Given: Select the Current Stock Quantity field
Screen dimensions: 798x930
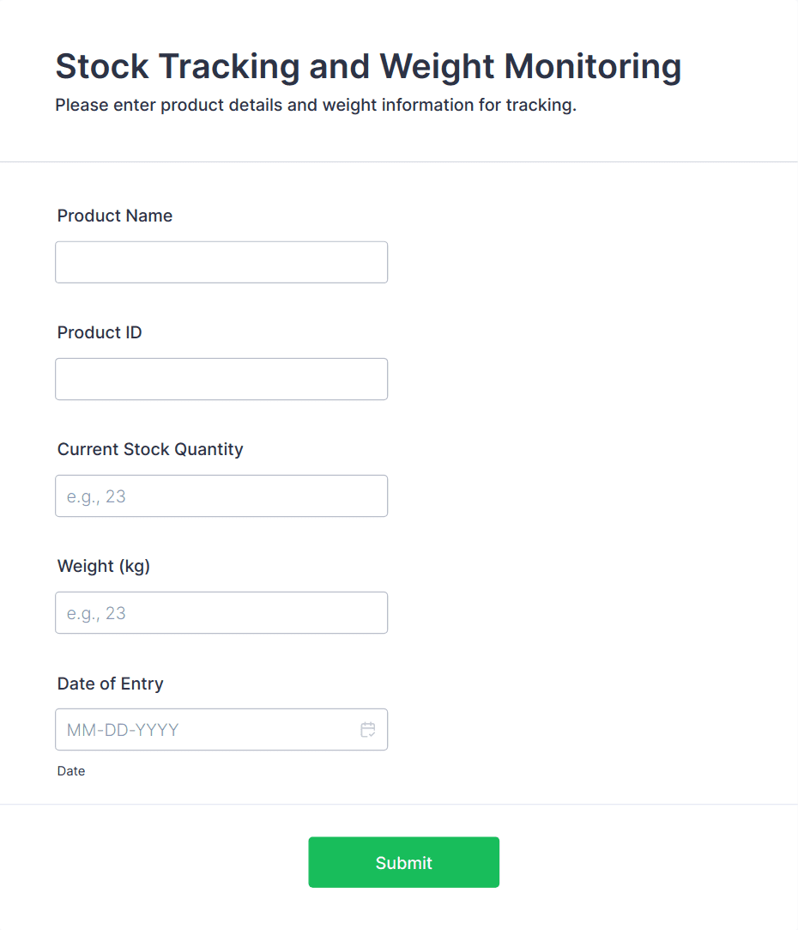Looking at the screenshot, I should pos(221,495).
